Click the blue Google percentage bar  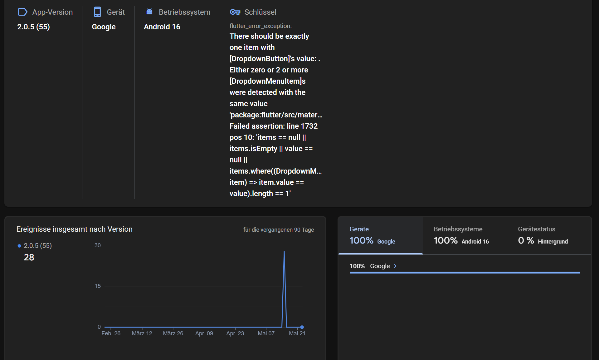[x=465, y=273]
